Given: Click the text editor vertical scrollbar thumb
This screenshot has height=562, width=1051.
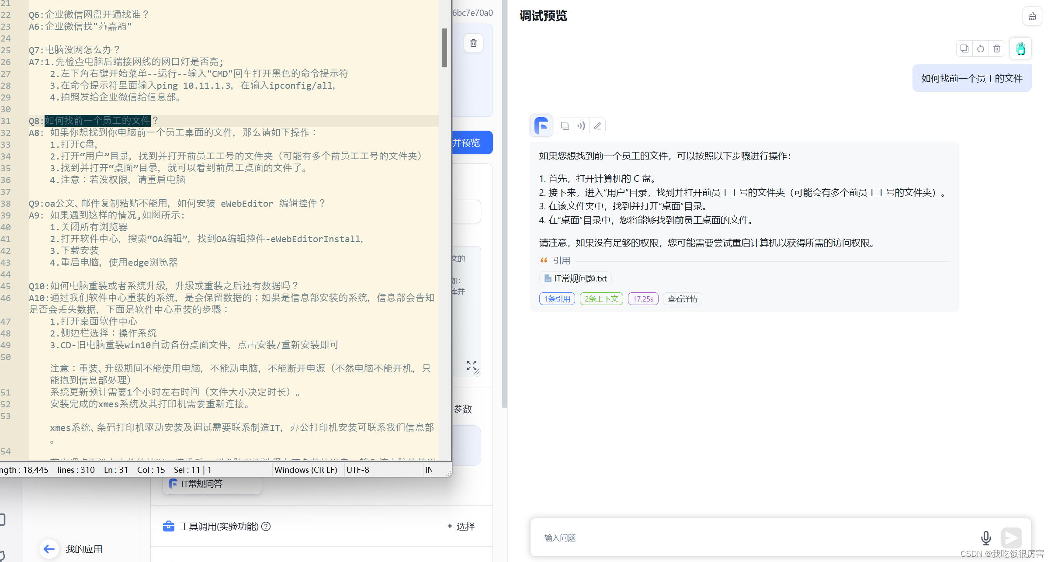Looking at the screenshot, I should point(444,48).
